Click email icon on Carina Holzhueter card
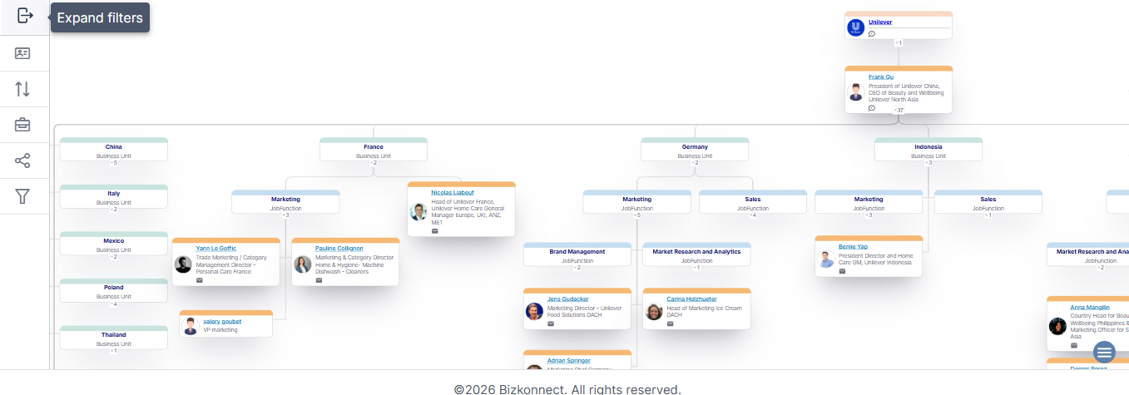1129x395 pixels. pyautogui.click(x=671, y=323)
